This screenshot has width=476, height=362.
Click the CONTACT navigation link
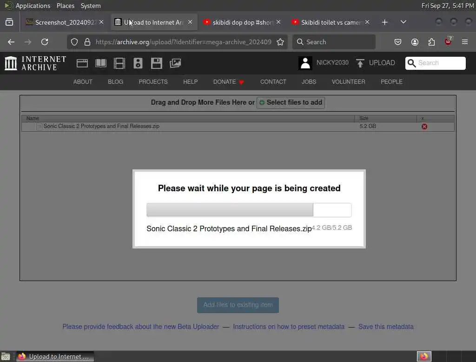(x=273, y=82)
